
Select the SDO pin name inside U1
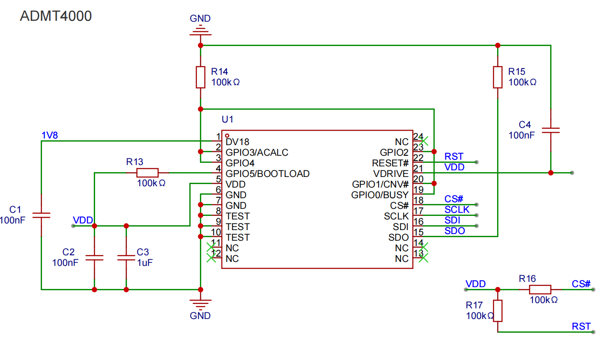click(x=398, y=237)
